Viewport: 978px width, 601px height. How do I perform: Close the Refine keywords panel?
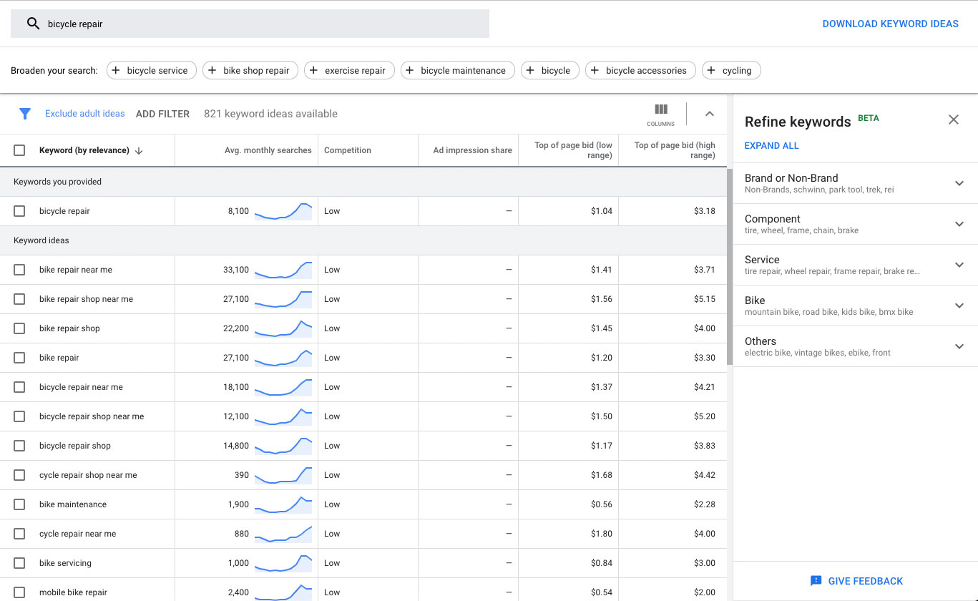[954, 119]
